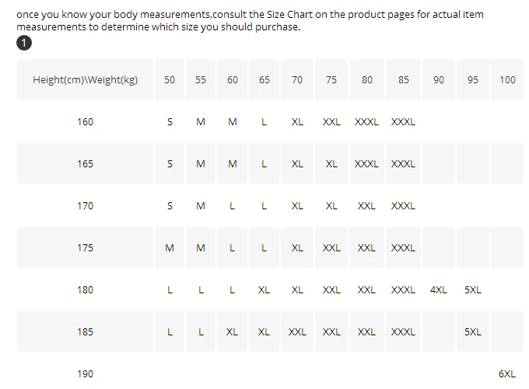Image resolution: width=529 pixels, height=389 pixels.
Task: Click the 50 kg weight column header
Action: pyautogui.click(x=170, y=79)
